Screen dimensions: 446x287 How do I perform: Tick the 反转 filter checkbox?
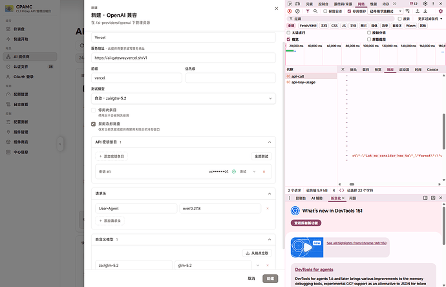pyautogui.click(x=399, y=19)
